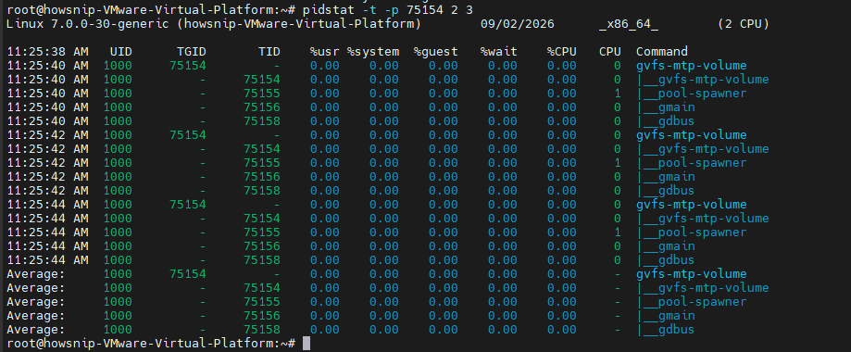Click TID 75154 in the 11:25:40 AM rows

[262, 80]
